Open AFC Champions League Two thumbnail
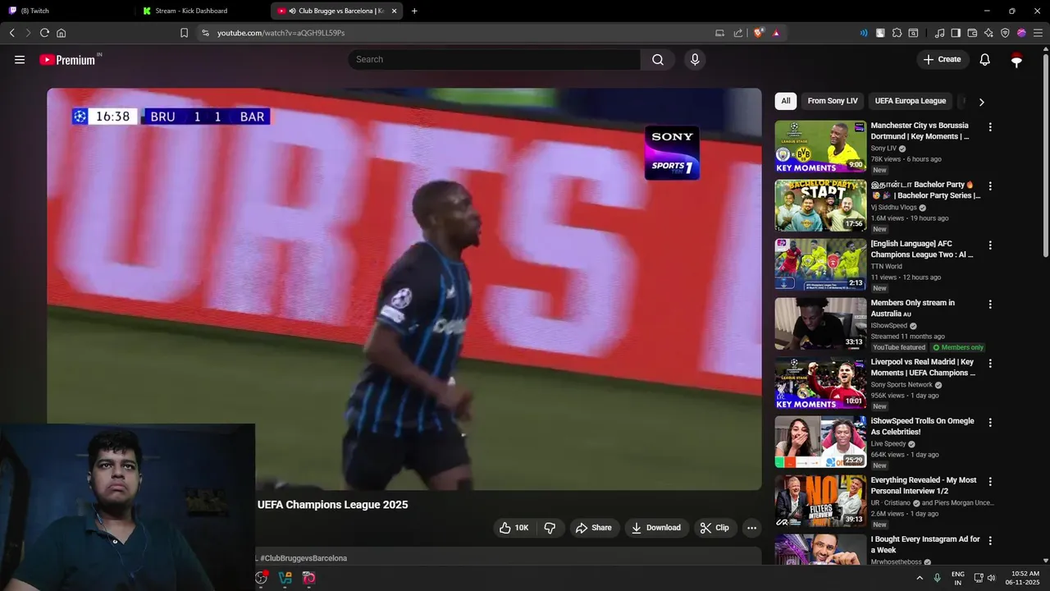Image resolution: width=1050 pixels, height=591 pixels. tap(820, 264)
